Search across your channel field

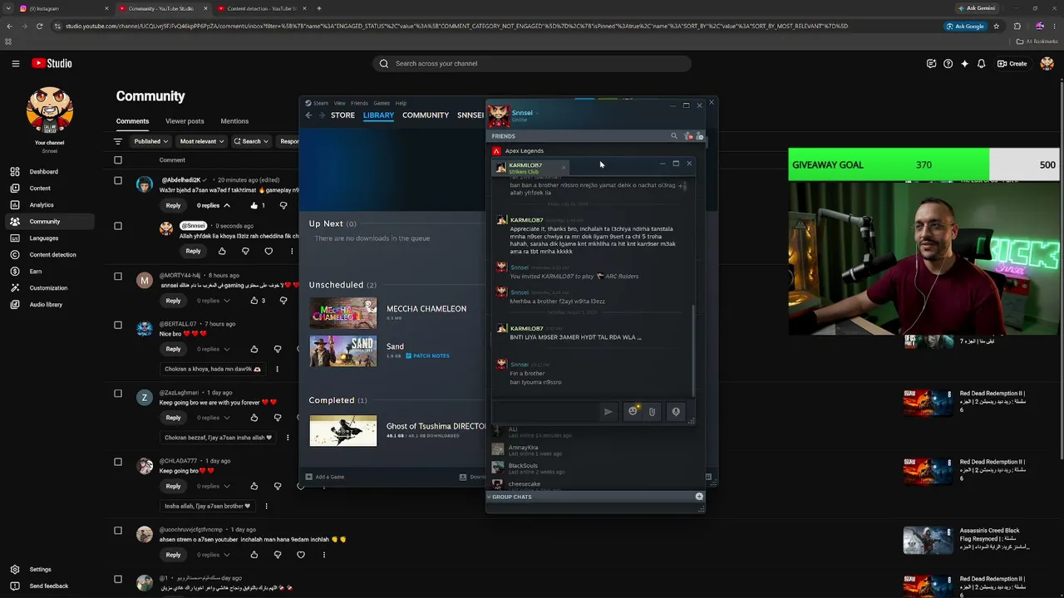pyautogui.click(x=531, y=64)
